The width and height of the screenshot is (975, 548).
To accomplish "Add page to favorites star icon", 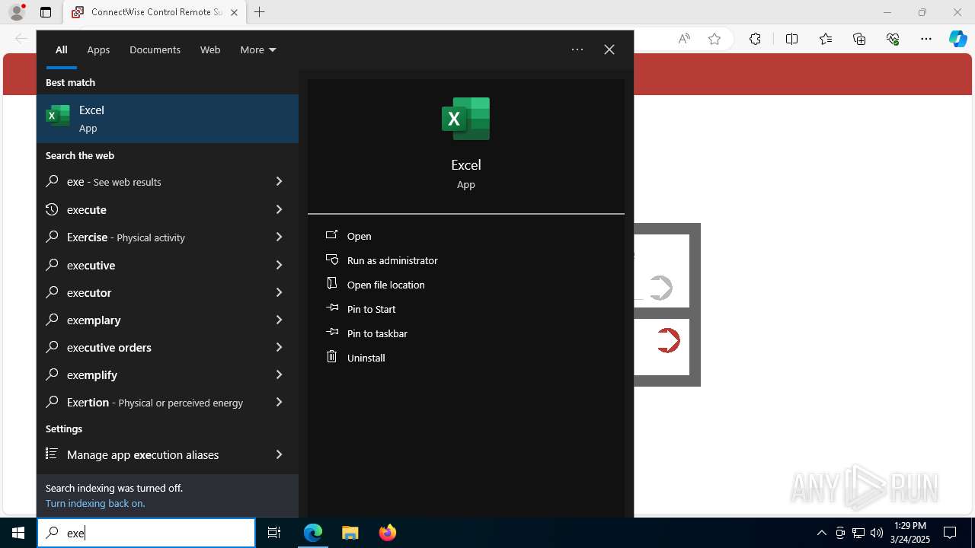I will [x=714, y=39].
